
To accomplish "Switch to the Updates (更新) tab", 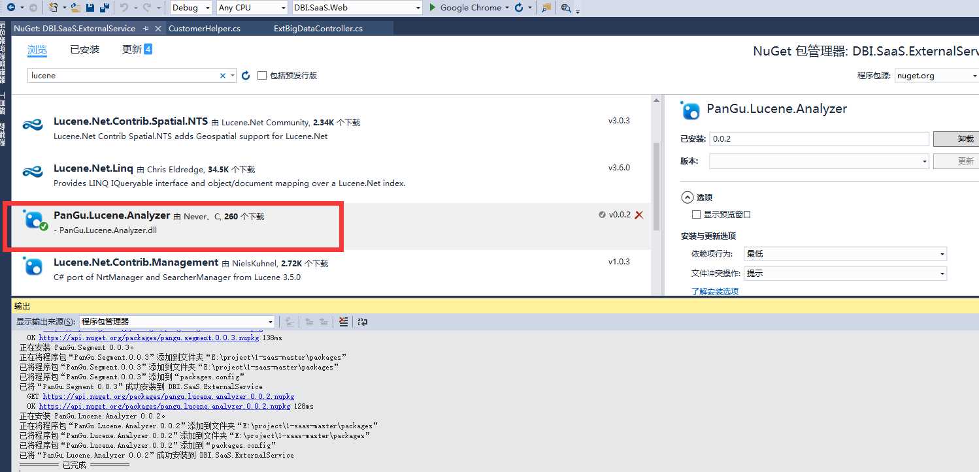I will coord(137,50).
